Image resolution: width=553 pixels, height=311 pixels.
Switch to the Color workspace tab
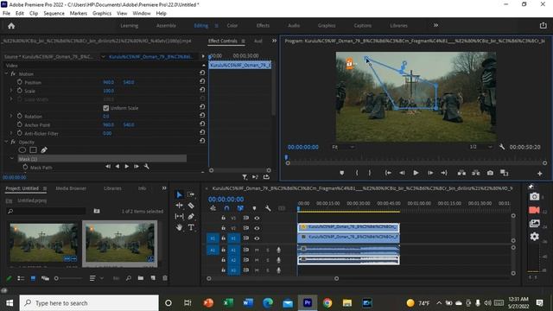(232, 25)
